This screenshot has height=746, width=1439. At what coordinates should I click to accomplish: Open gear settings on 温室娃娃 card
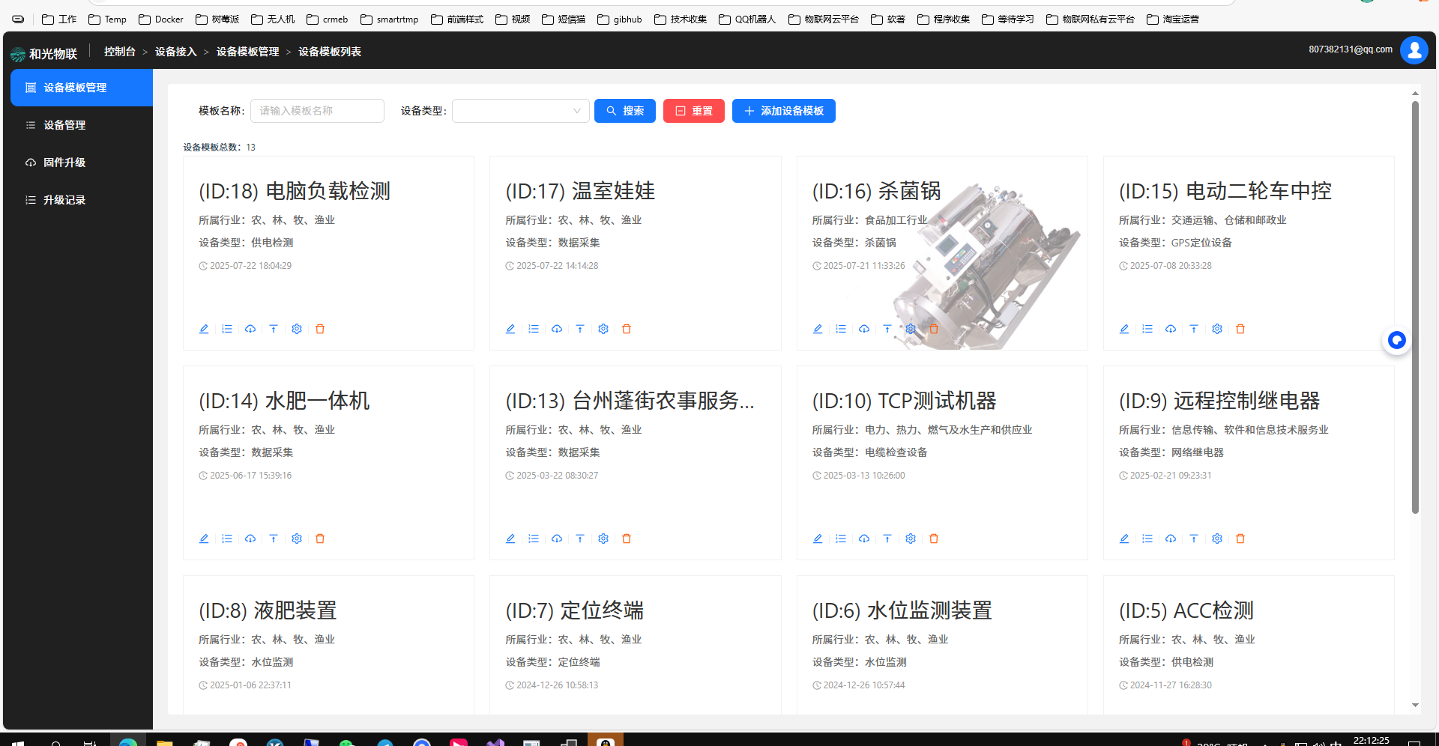(x=603, y=329)
